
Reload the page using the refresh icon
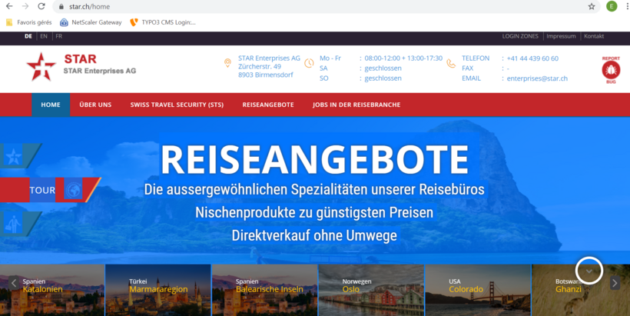pyautogui.click(x=41, y=6)
